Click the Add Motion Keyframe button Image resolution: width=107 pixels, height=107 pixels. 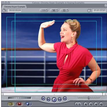coord(91,104)
